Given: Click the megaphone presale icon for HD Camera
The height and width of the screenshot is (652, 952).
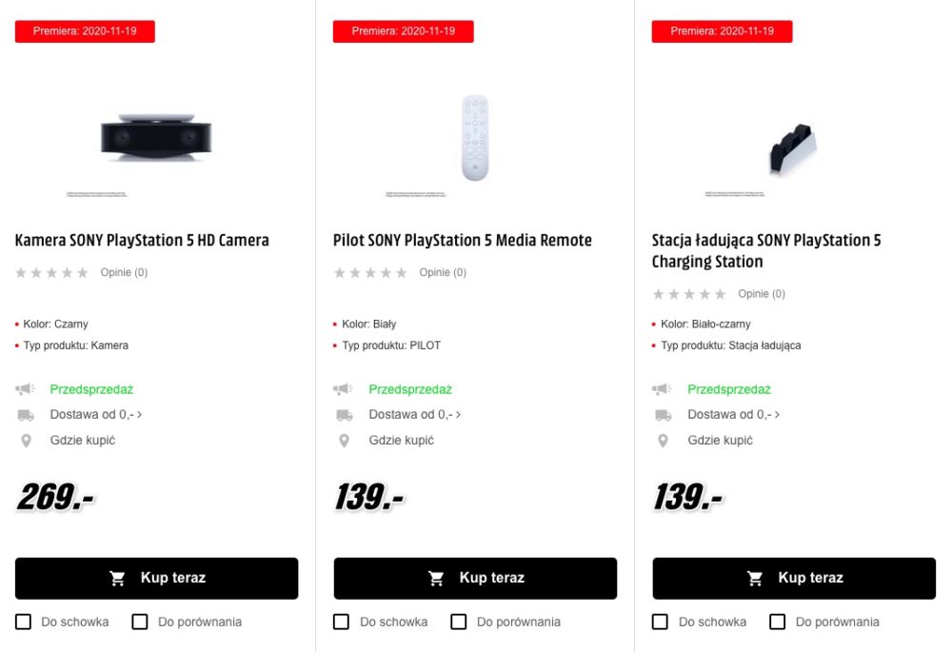Looking at the screenshot, I should [25, 388].
